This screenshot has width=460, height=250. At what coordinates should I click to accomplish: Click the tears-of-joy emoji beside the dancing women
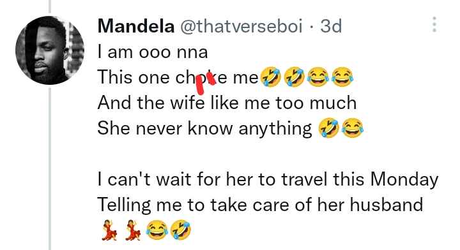click(157, 230)
